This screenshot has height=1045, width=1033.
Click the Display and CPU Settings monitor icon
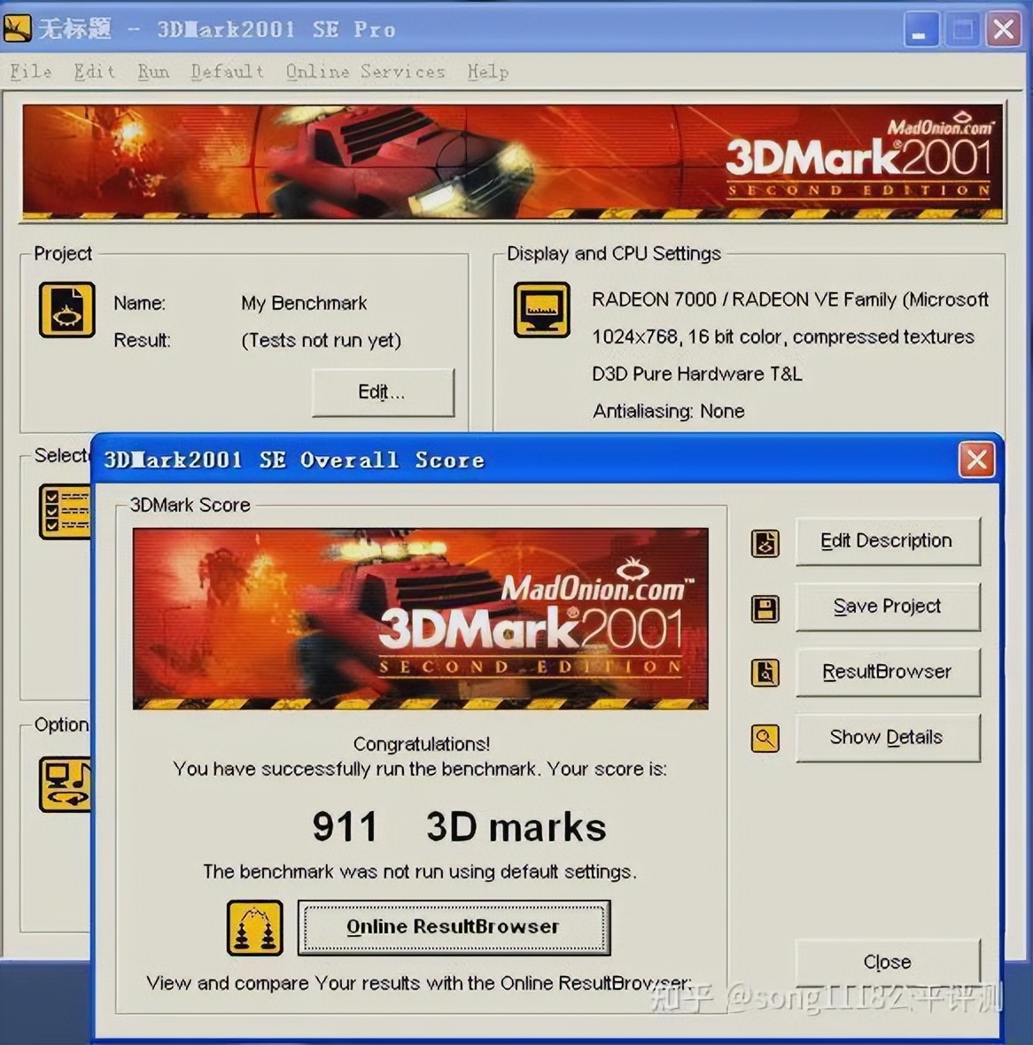pyautogui.click(x=542, y=310)
